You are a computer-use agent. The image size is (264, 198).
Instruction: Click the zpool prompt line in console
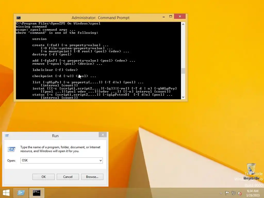[x=58, y=23]
